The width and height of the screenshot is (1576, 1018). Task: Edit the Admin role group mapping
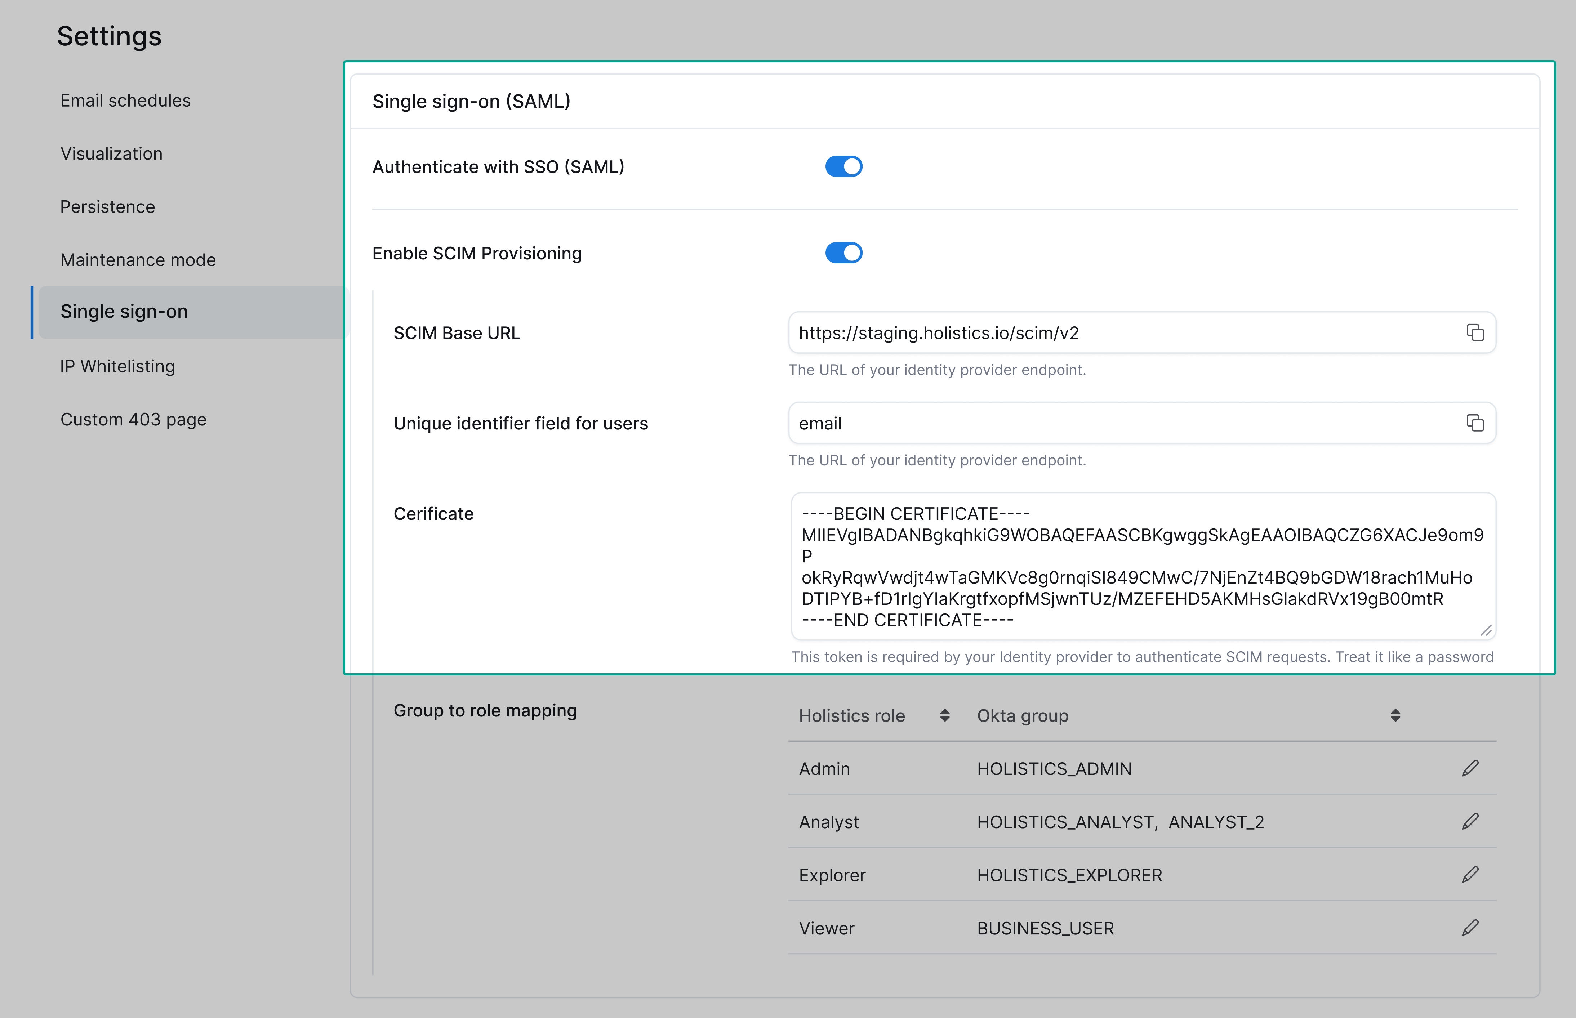pos(1472,768)
